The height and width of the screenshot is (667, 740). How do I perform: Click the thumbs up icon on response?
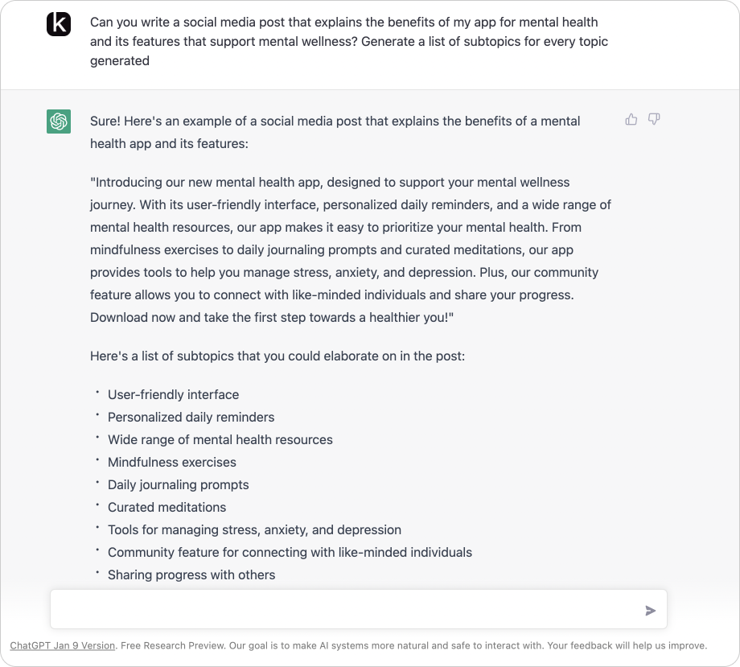[x=631, y=119]
